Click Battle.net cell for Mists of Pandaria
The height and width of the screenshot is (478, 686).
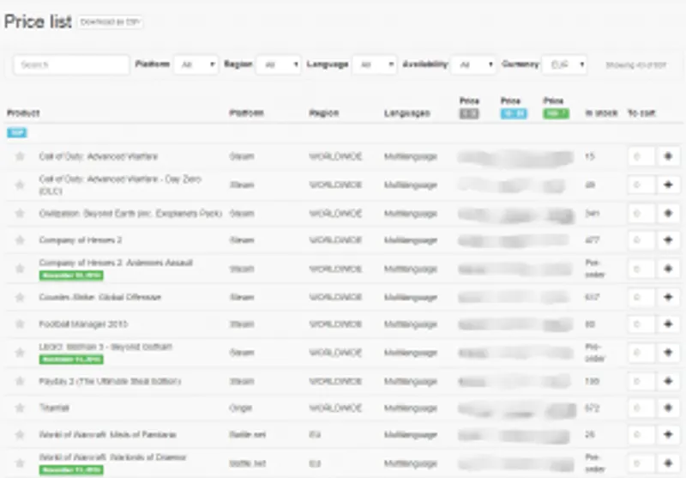point(248,435)
